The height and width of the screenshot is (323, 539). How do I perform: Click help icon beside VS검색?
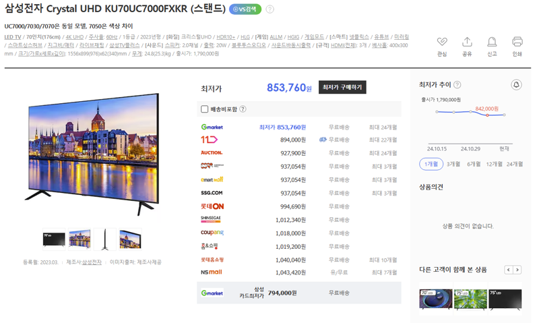(x=270, y=9)
